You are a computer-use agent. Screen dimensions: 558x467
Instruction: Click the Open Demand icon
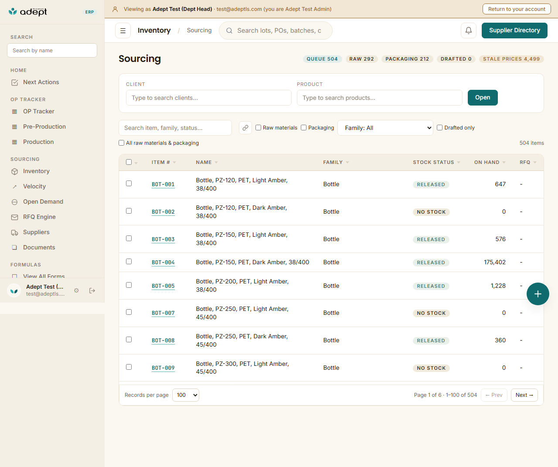(15, 202)
